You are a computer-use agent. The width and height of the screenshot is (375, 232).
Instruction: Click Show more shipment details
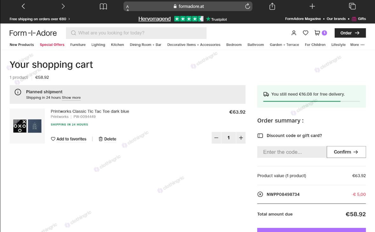[x=71, y=97]
